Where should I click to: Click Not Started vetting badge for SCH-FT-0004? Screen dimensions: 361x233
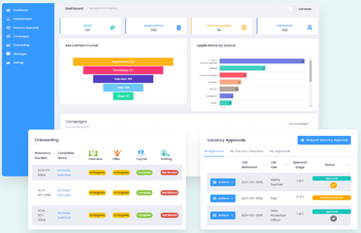170,173
